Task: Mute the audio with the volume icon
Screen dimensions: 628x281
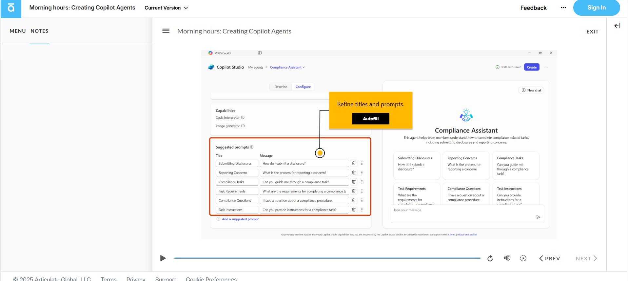Action: (x=507, y=258)
